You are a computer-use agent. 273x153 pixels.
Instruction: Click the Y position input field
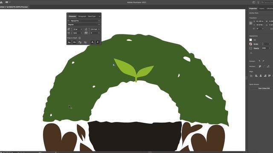click(x=260, y=25)
